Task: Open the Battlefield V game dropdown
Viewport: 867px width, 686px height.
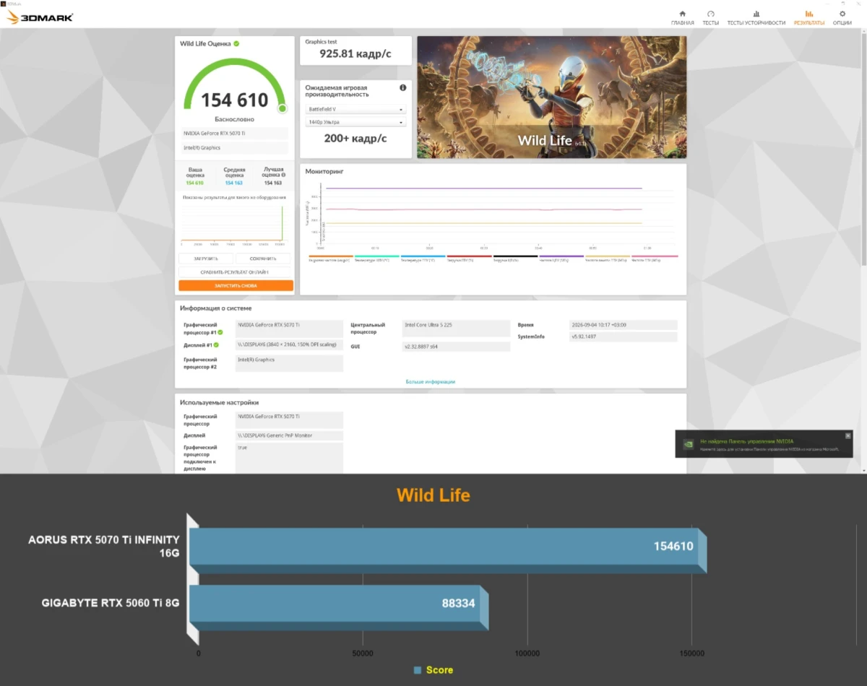Action: tap(355, 109)
